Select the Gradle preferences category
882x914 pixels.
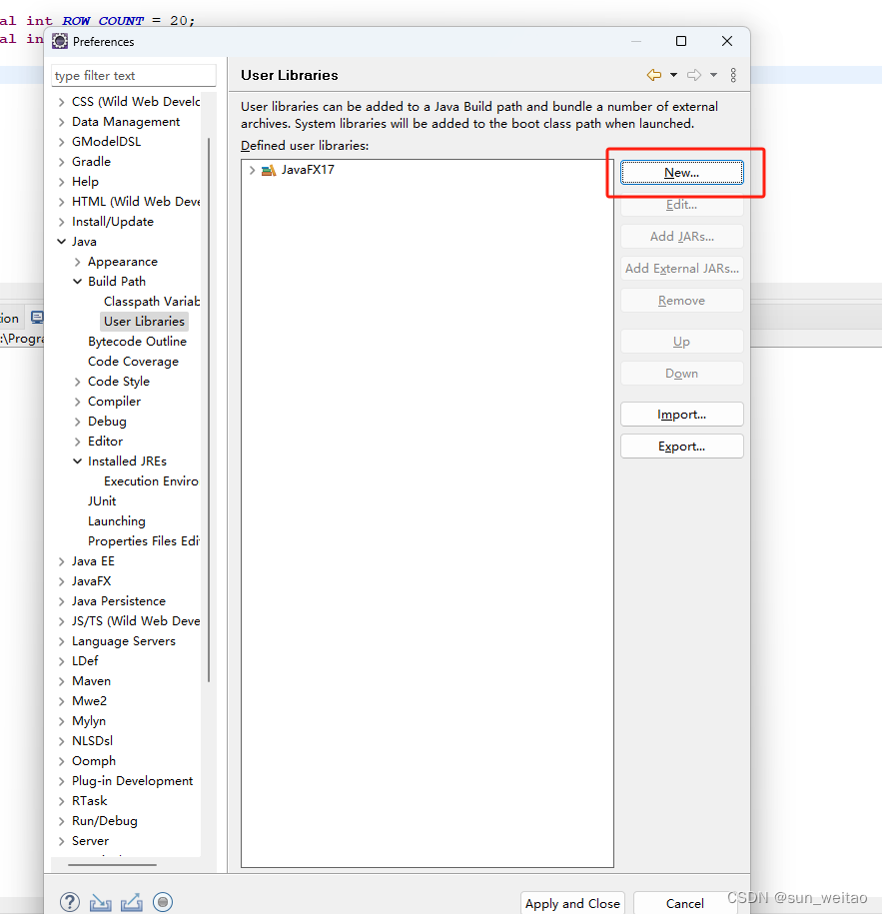pyautogui.click(x=90, y=161)
